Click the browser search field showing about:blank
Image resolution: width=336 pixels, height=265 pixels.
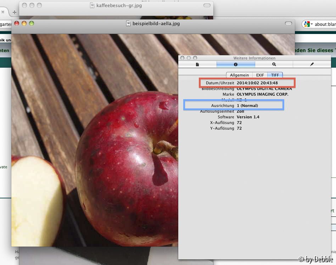pyautogui.click(x=325, y=24)
